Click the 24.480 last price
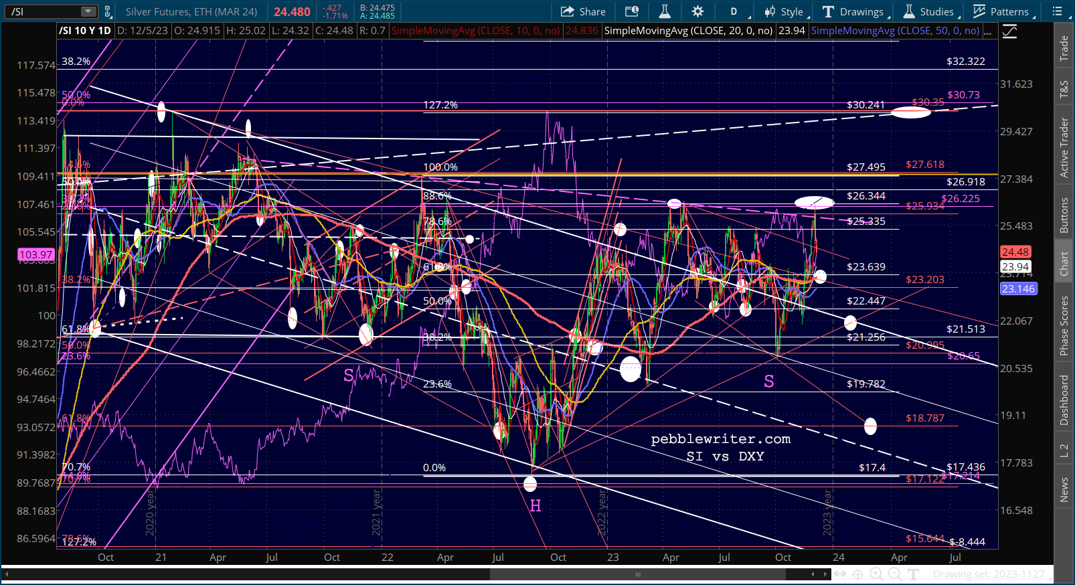 pyautogui.click(x=292, y=12)
